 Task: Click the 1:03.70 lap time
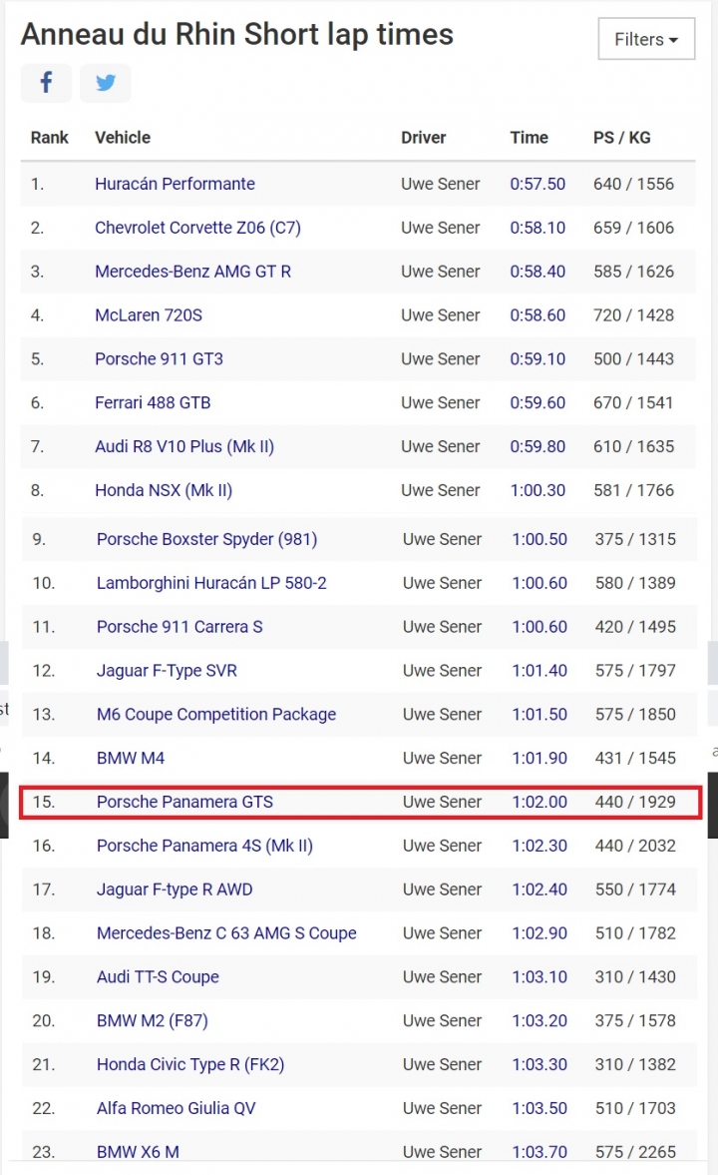click(539, 1152)
